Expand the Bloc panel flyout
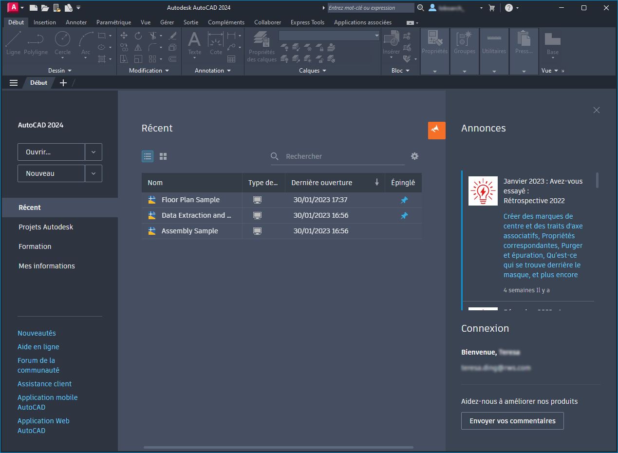Image resolution: width=618 pixels, height=453 pixels. (x=400, y=71)
